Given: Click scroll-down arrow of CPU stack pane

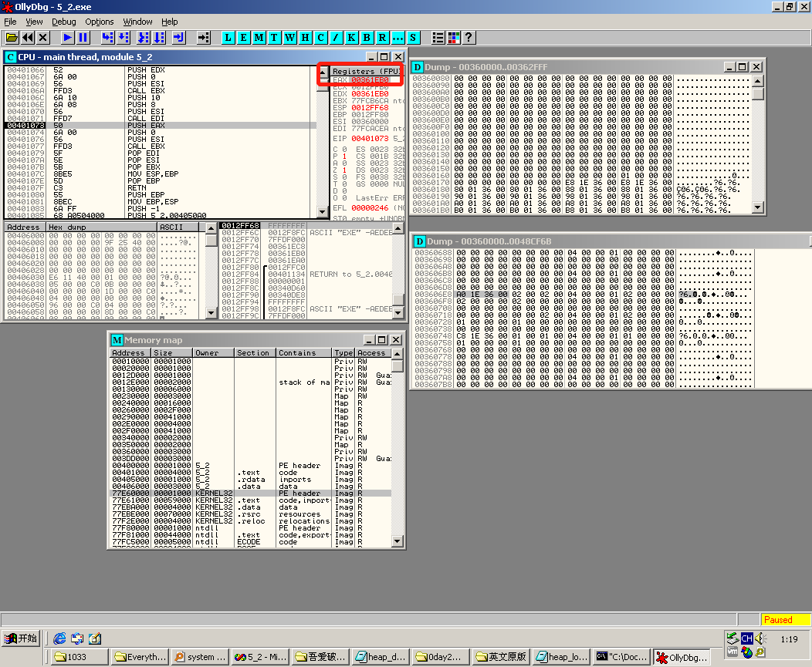Looking at the screenshot, I should pos(398,312).
